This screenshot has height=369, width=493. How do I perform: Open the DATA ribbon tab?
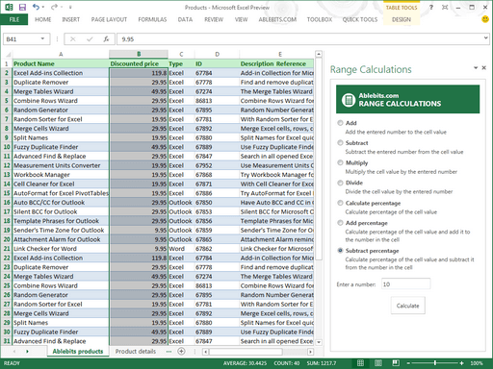click(x=185, y=19)
